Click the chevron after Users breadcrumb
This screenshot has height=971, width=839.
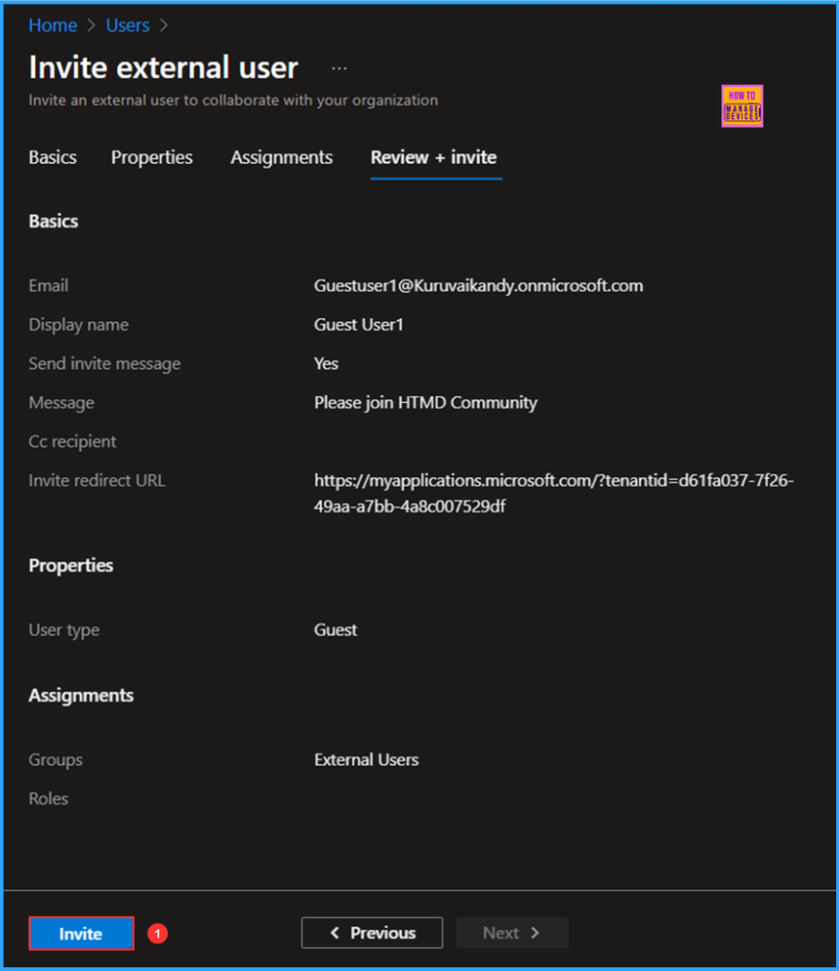[163, 26]
